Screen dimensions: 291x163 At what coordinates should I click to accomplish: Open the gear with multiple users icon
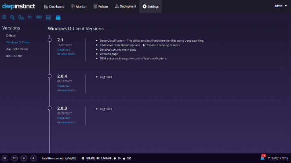21,17
